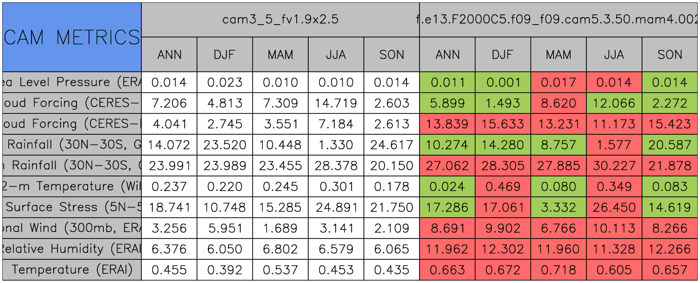This screenshot has height=283, width=700.
Task: Select the f.e13.F2000C5 case column group header
Action: [x=559, y=19]
